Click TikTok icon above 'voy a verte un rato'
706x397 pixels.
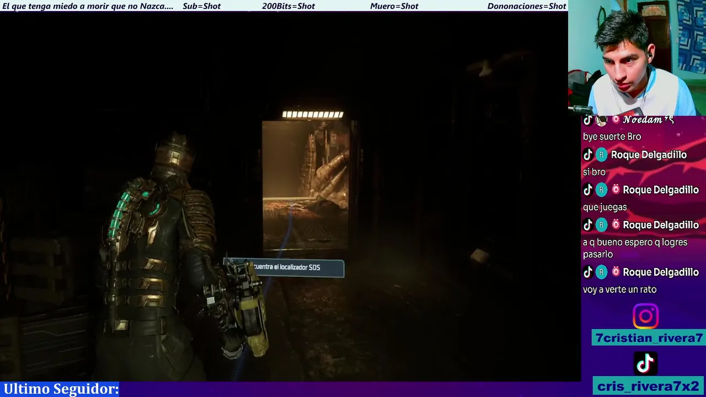(588, 272)
